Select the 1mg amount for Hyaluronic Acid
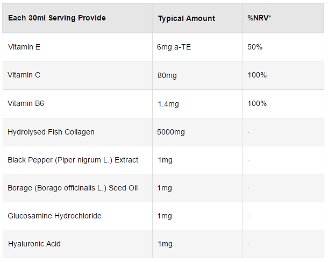 click(x=165, y=244)
